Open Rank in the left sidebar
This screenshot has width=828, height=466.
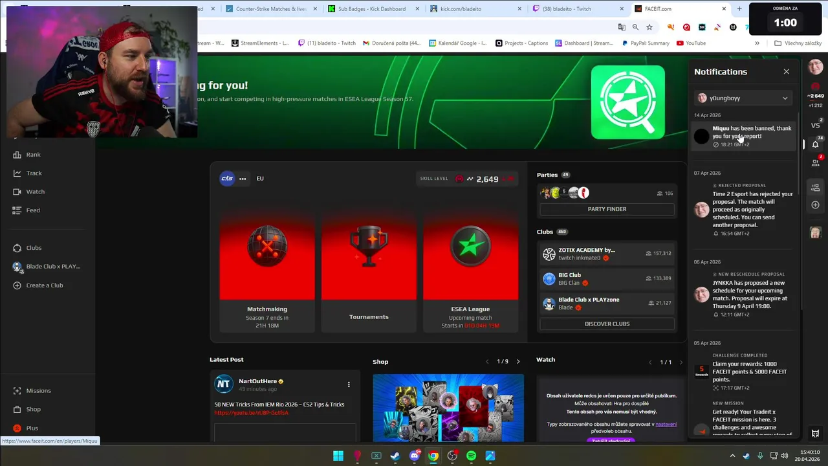pos(27,155)
